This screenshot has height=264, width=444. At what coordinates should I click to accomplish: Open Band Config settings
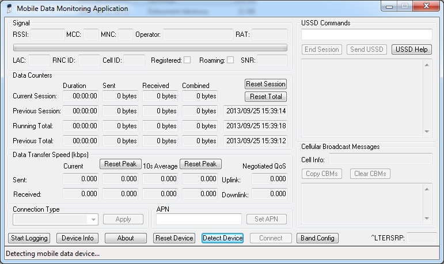[317, 238]
